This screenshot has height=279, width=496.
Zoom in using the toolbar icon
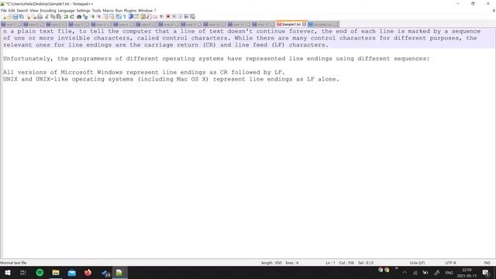[x=93, y=16]
